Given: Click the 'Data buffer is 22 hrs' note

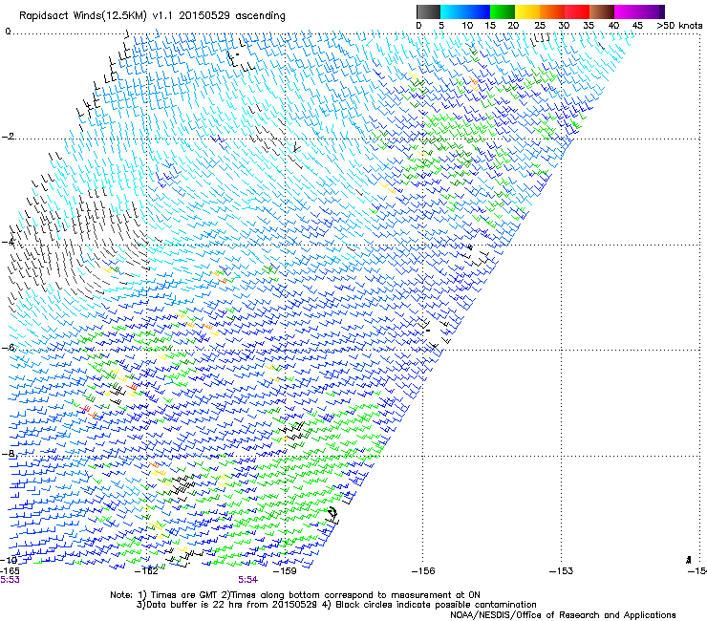Looking at the screenshot, I should click(336, 605).
